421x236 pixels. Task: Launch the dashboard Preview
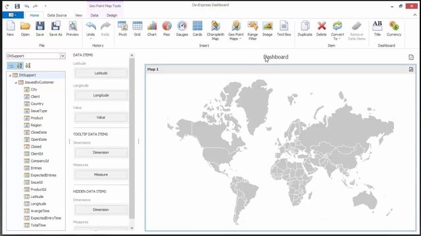click(x=72, y=28)
